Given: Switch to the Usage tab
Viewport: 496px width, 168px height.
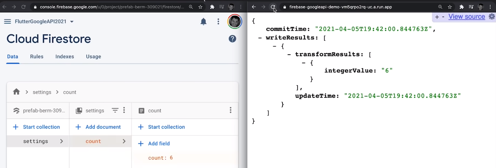Looking at the screenshot, I should [94, 56].
